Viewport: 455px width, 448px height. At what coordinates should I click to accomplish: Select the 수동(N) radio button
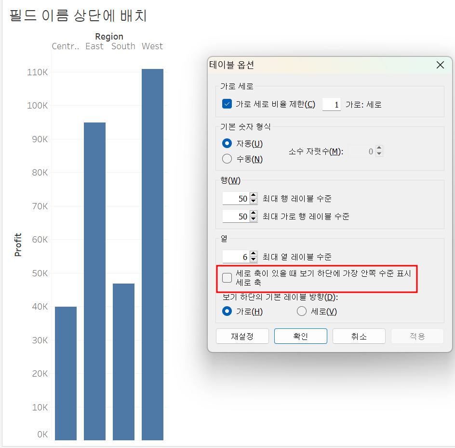tap(227, 159)
